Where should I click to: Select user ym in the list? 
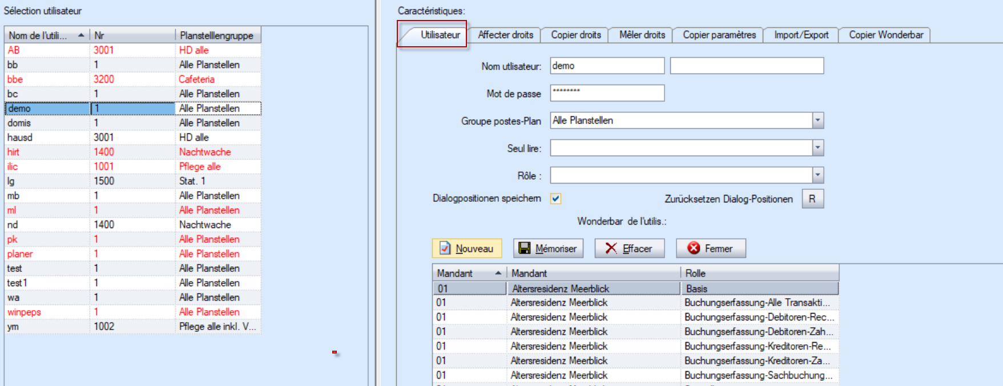pyautogui.click(x=132, y=327)
